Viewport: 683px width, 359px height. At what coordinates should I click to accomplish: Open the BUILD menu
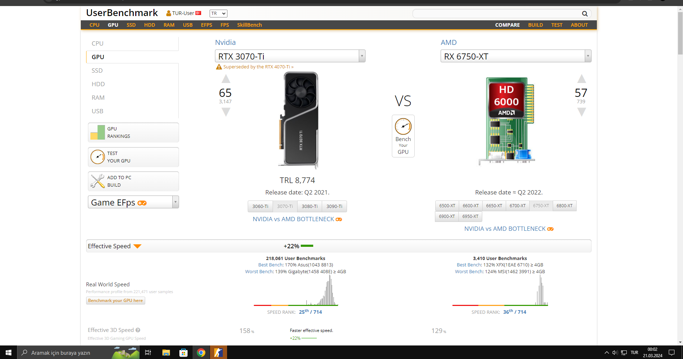535,25
